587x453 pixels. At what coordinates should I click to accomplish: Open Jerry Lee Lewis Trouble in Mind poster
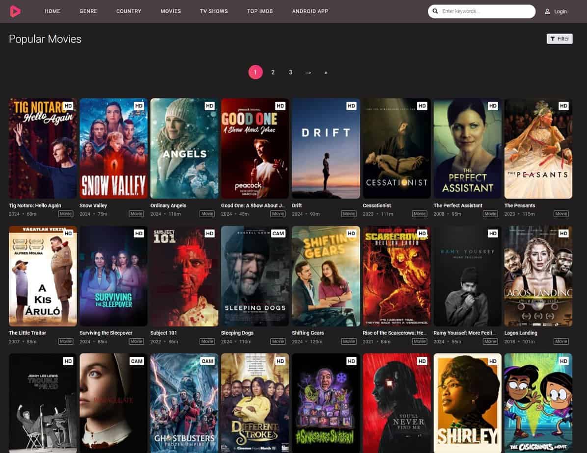43,403
